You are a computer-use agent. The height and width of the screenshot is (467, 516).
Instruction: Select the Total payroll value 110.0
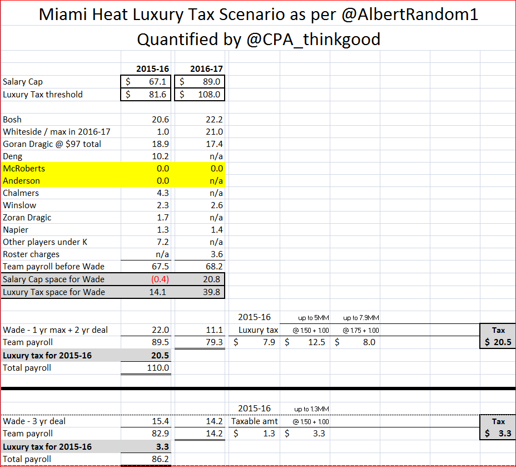click(x=158, y=367)
